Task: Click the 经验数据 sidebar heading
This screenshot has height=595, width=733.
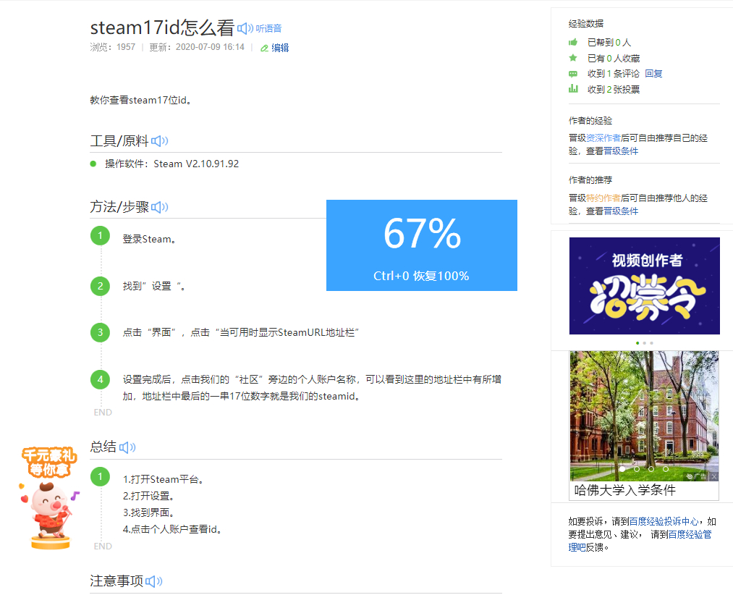Action: (x=585, y=24)
